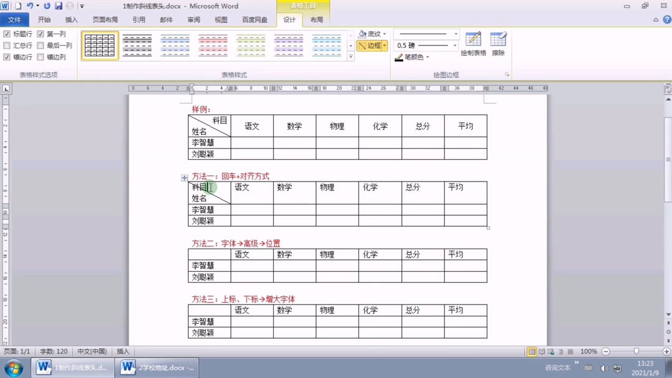Open the pen weight 0.5磅 dropdown
This screenshot has height=378, width=672.
tap(455, 45)
